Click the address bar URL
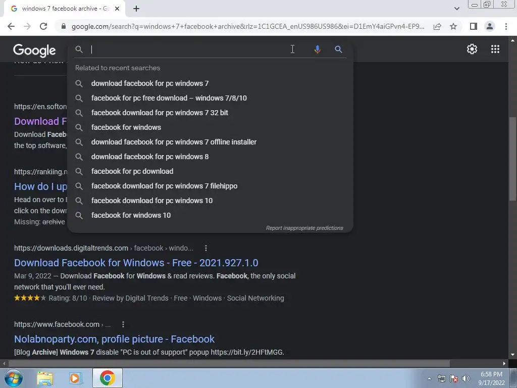The height and width of the screenshot is (388, 517). 248,26
